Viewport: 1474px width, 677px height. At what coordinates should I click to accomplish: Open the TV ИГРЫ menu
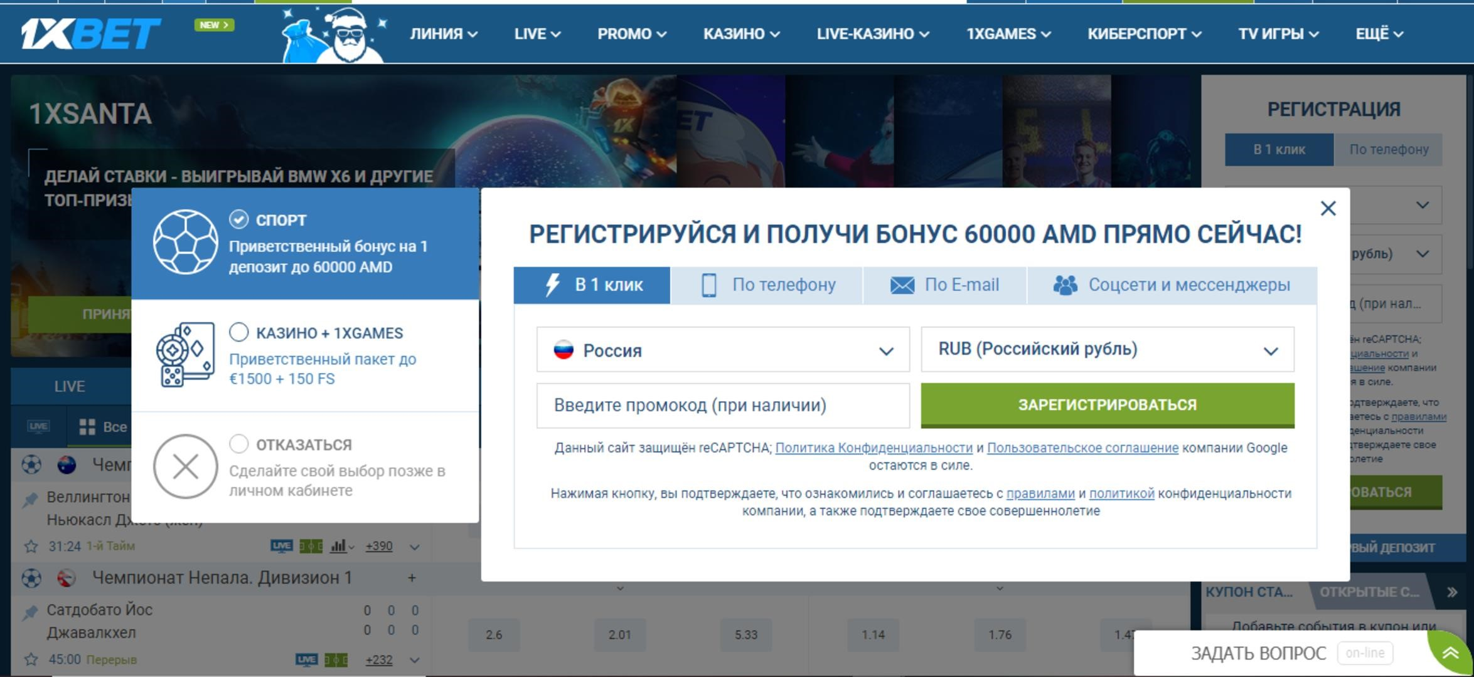pos(1278,34)
